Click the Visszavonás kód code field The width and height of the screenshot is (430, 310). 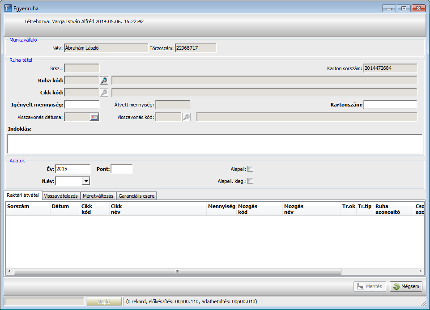pyautogui.click(x=168, y=117)
